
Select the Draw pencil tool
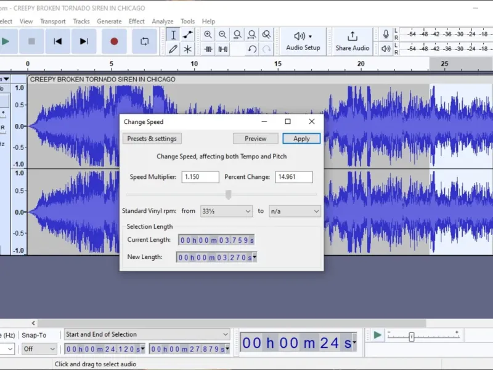pyautogui.click(x=173, y=49)
